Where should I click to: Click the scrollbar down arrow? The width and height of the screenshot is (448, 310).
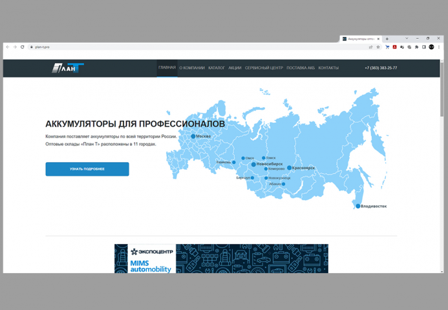point(442,271)
